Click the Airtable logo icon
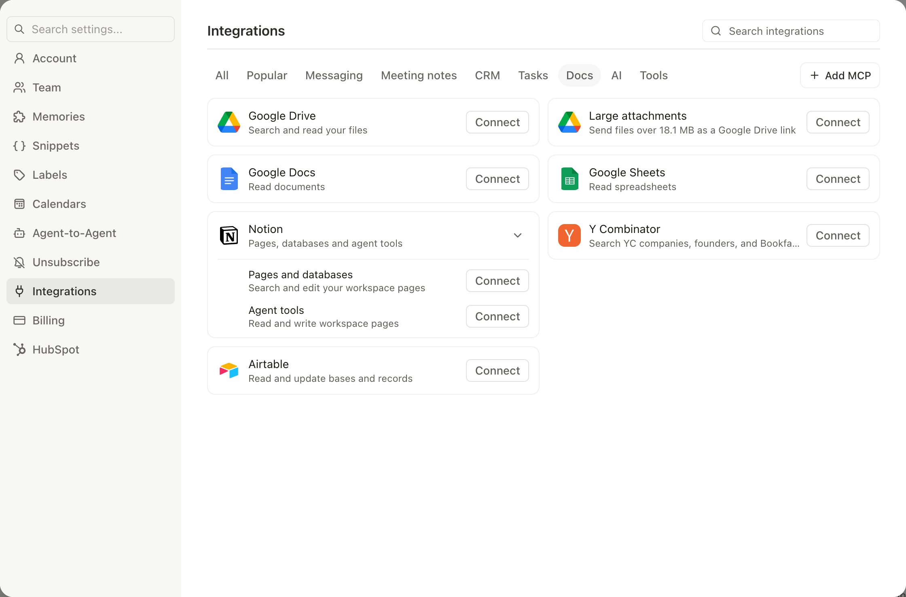Screen dimensions: 906x597 coord(229,370)
